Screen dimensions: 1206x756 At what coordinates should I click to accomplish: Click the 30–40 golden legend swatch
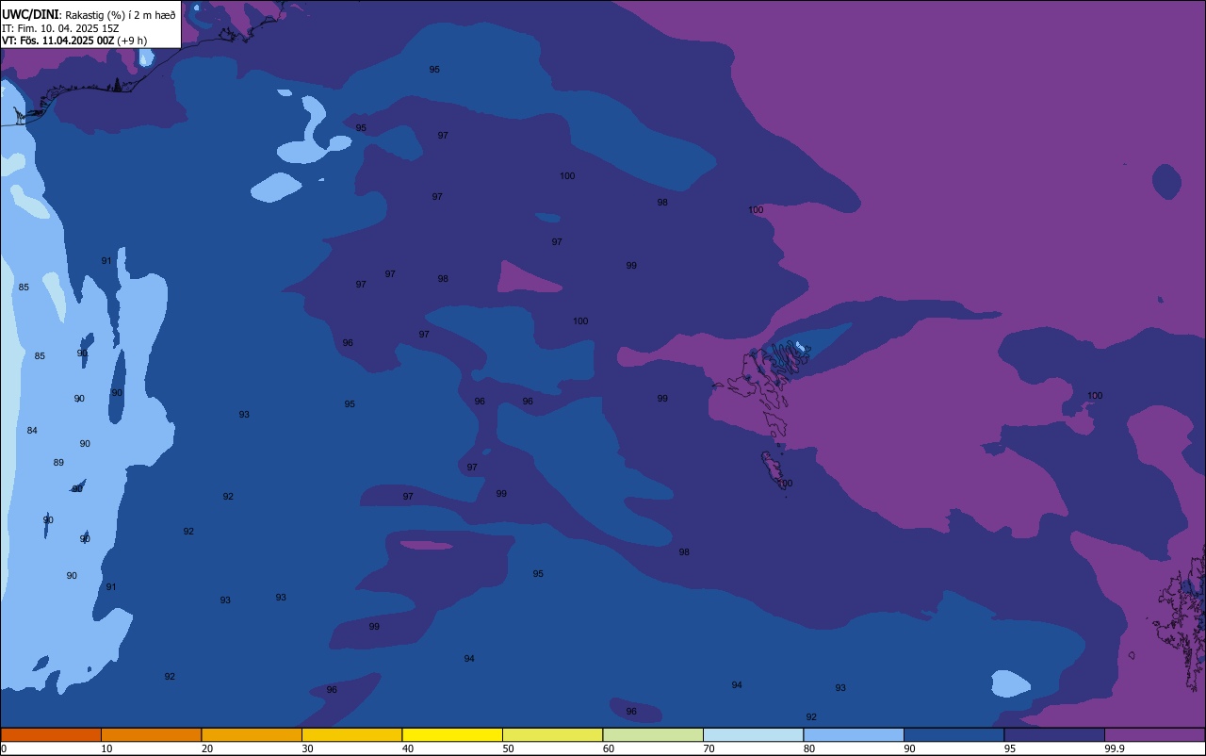[x=351, y=734]
